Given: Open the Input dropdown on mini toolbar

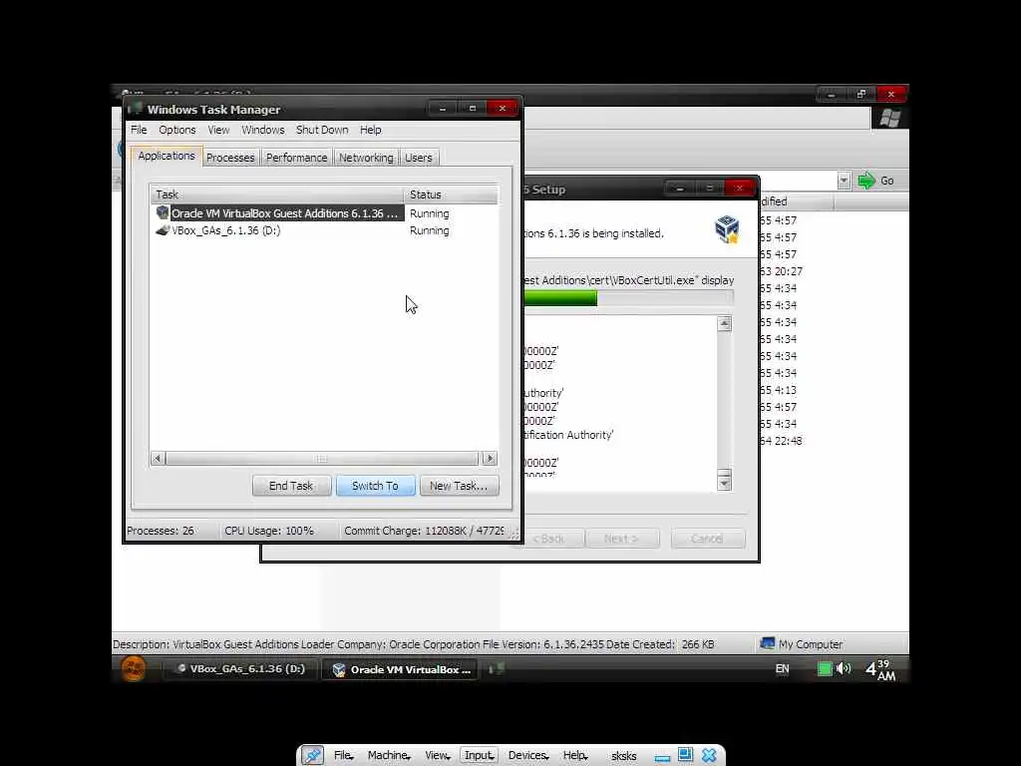Looking at the screenshot, I should 480,756.
